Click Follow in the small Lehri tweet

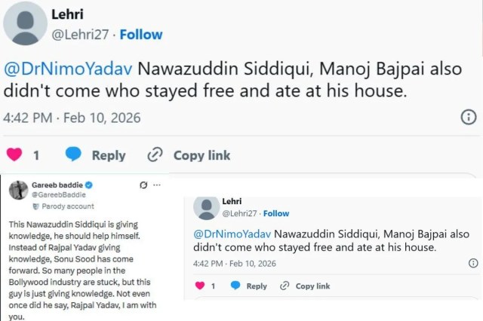pyautogui.click(x=276, y=214)
